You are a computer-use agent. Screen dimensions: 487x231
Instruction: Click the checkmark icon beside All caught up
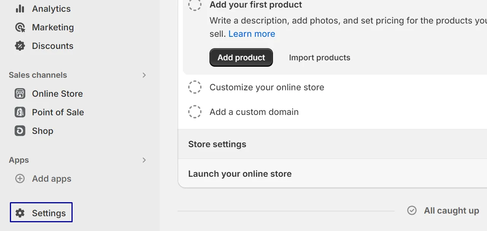412,211
